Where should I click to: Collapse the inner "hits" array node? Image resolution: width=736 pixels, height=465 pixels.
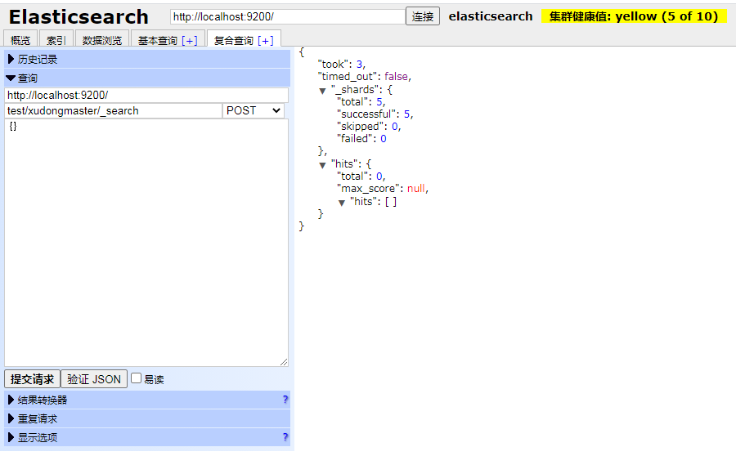click(x=342, y=203)
